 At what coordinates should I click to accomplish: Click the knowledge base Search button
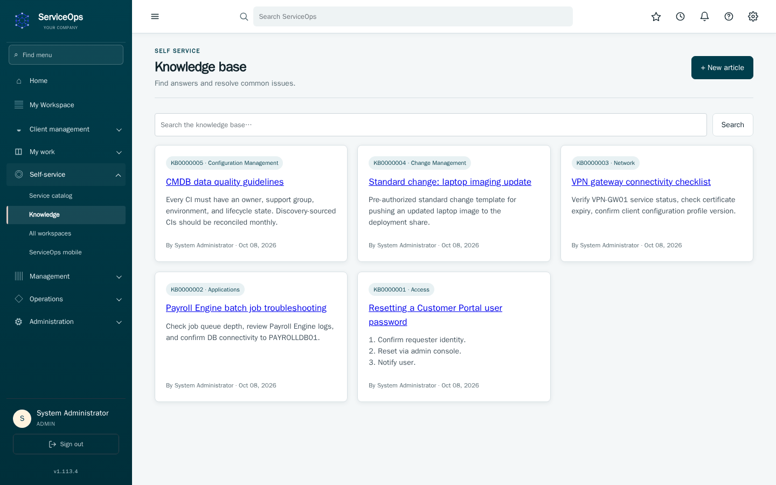coord(732,124)
